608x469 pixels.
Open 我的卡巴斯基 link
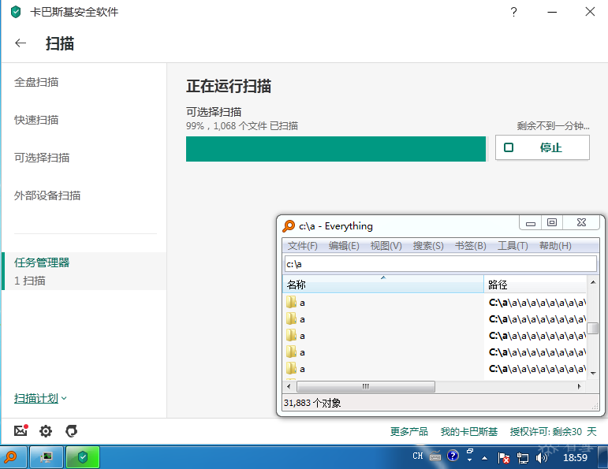(468, 431)
